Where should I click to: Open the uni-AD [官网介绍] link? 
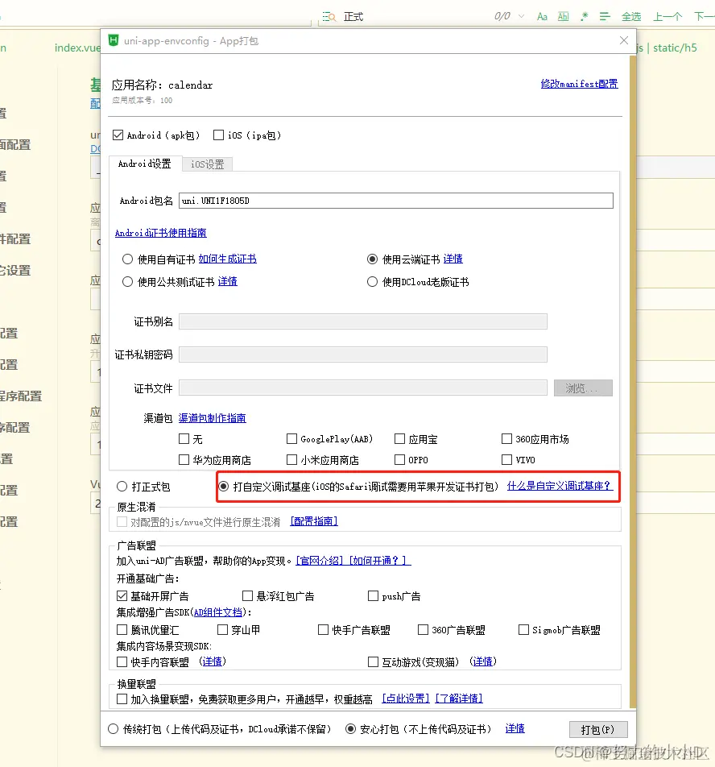pos(320,561)
